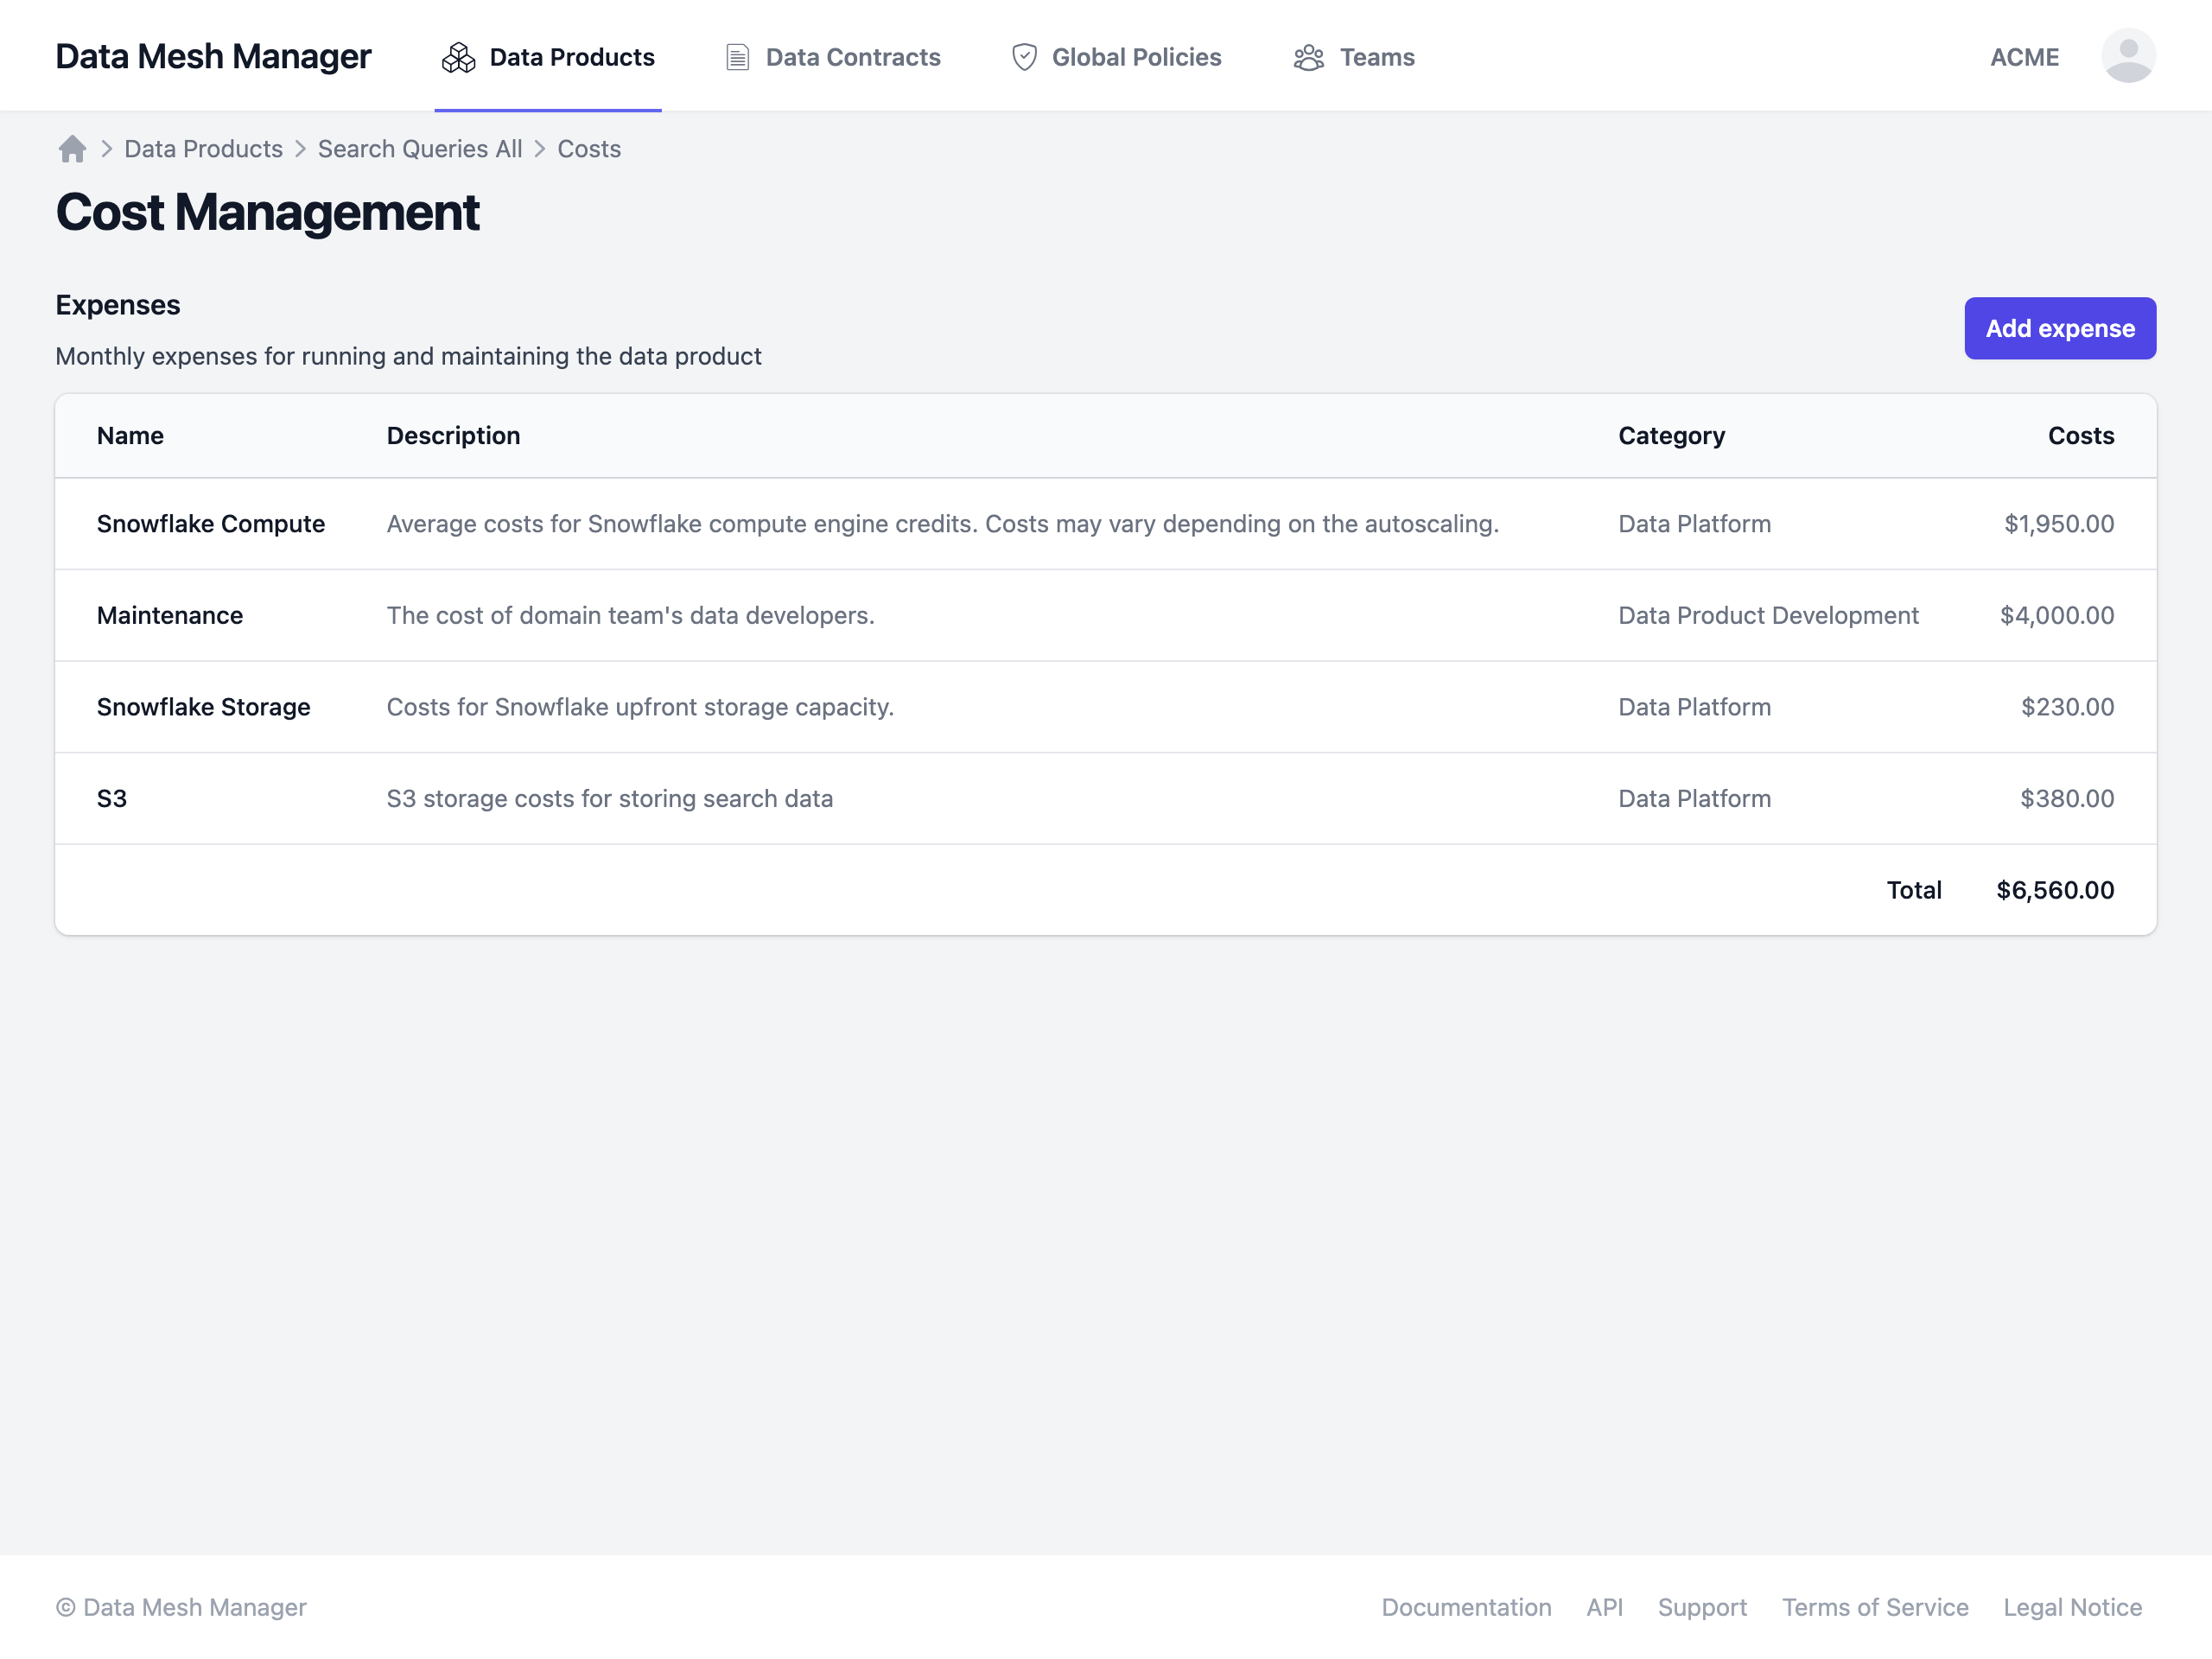Open the API footer link

coord(1603,1607)
